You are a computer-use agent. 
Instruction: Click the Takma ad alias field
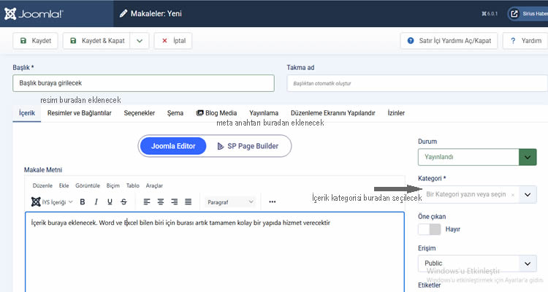click(416, 82)
